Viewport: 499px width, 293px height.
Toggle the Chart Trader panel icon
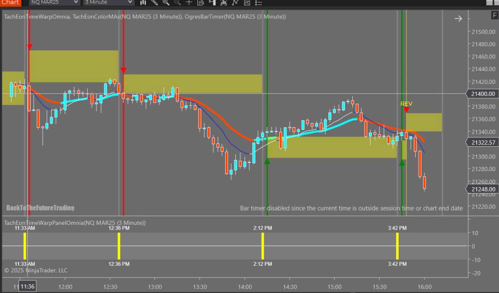pos(212,2)
